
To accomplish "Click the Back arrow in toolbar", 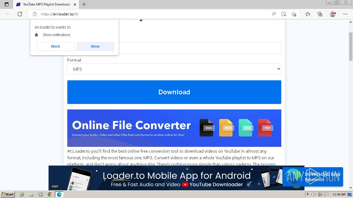I will [8, 14].
